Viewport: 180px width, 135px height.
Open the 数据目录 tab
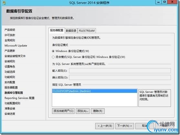tap(71, 31)
